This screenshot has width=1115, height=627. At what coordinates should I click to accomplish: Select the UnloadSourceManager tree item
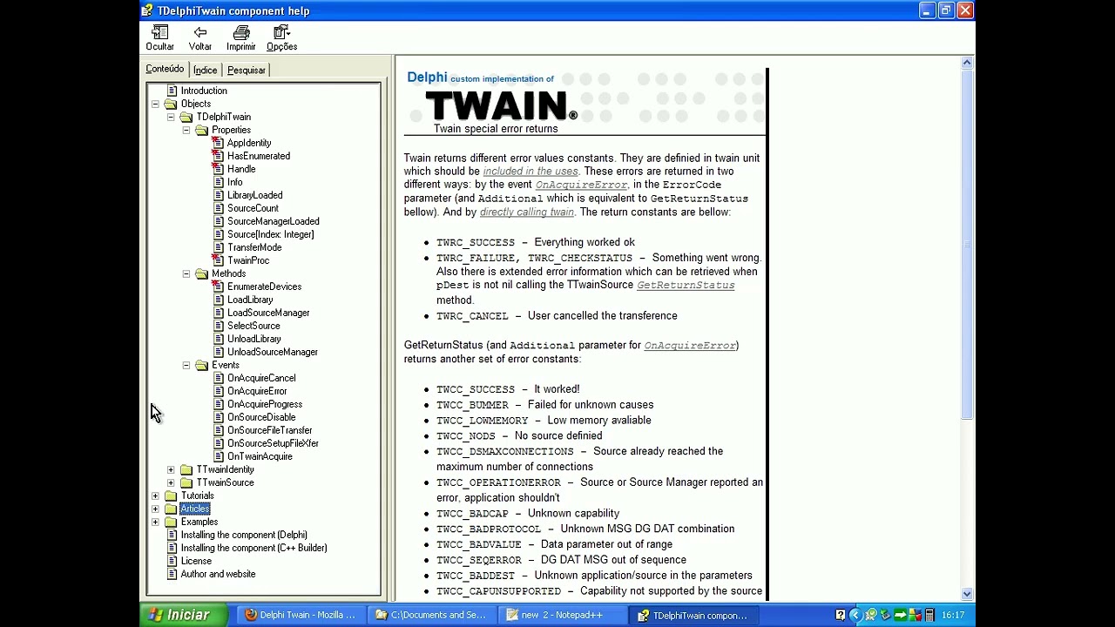pyautogui.click(x=273, y=352)
